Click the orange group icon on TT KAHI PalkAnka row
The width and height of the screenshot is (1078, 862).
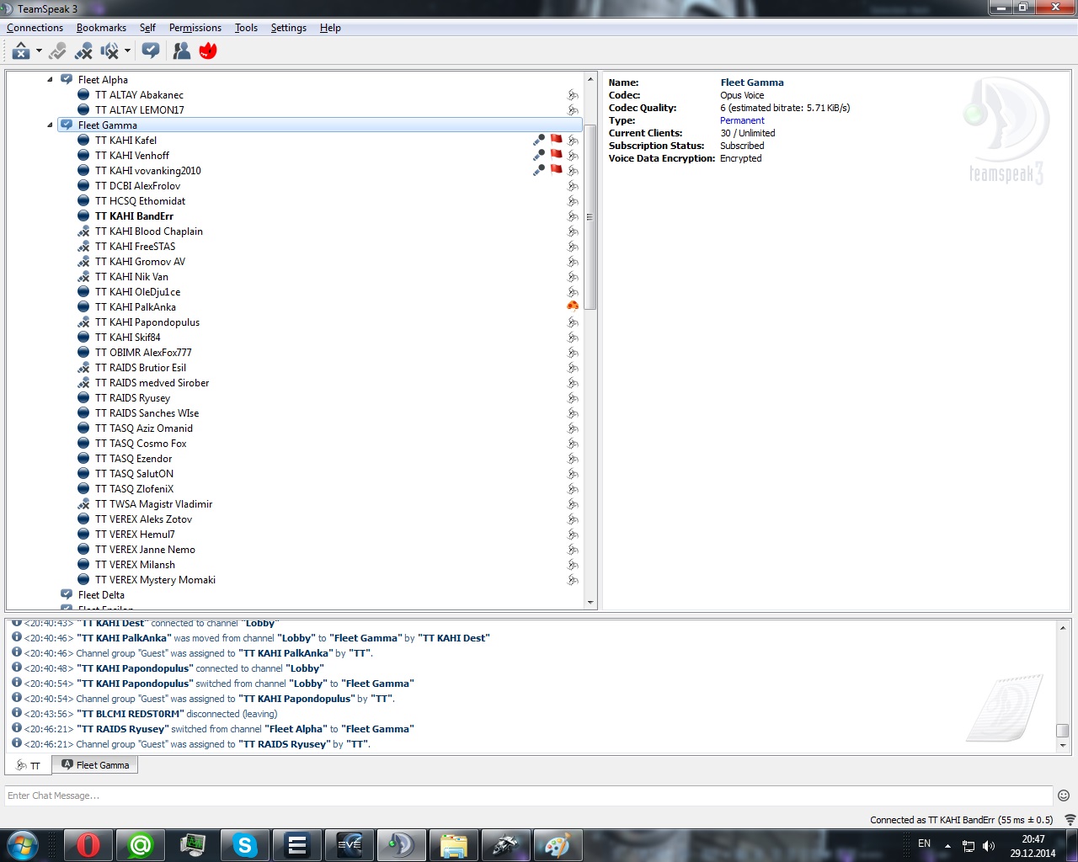click(573, 307)
